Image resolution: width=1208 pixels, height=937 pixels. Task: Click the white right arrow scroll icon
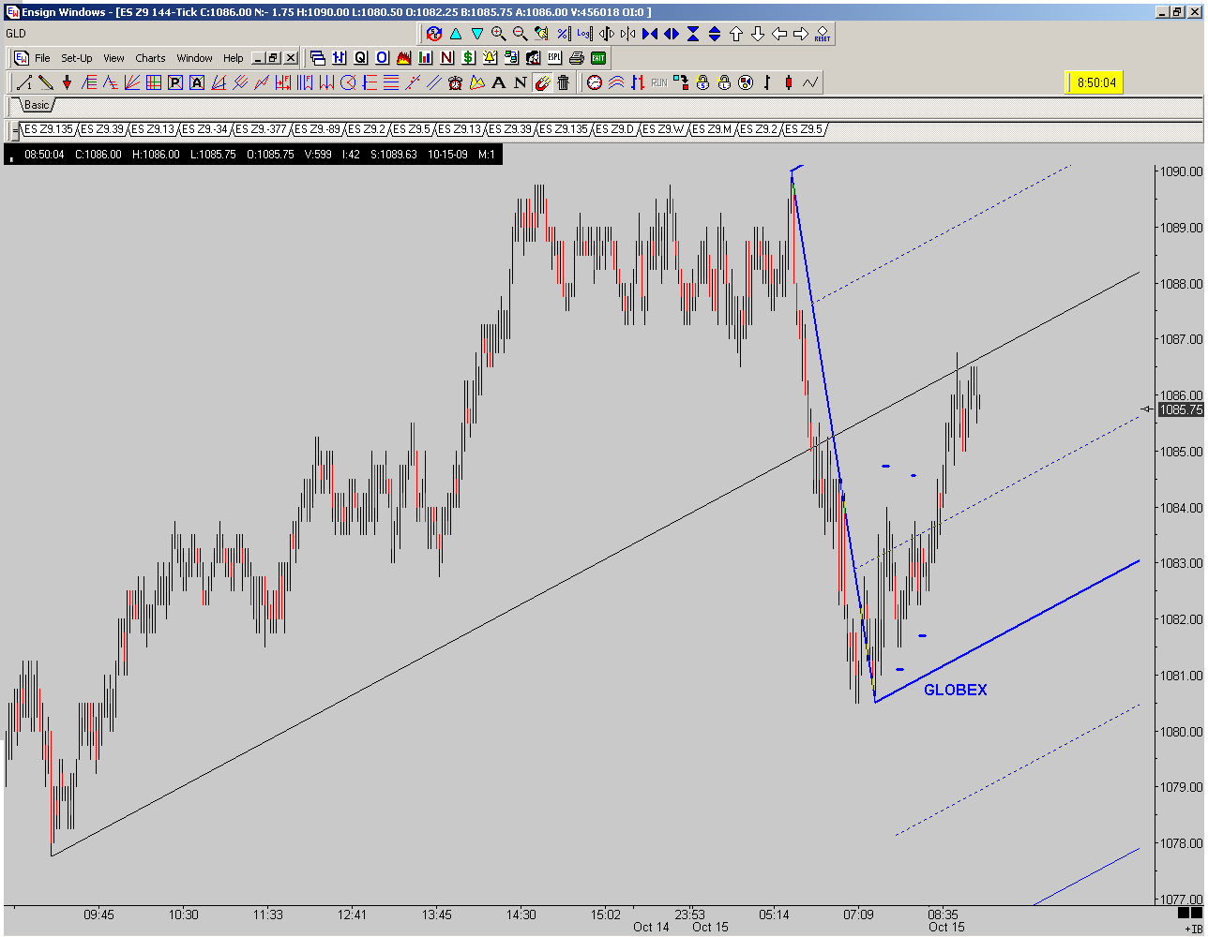tap(801, 34)
